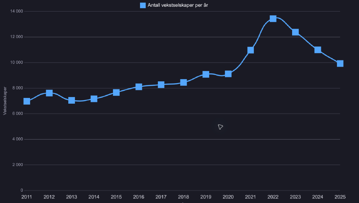
Task: Select the 2012 data point marker
Action: click(x=49, y=93)
